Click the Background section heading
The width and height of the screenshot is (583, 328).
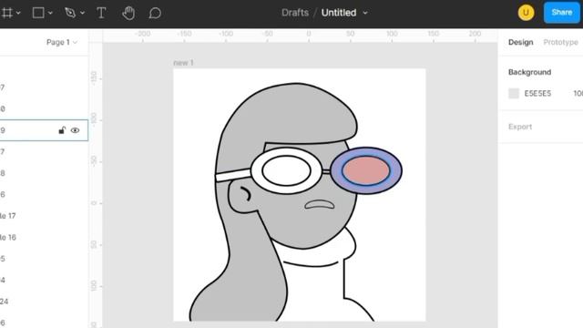(529, 72)
